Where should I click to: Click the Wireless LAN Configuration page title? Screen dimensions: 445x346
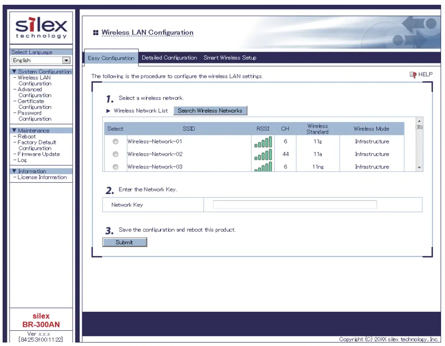147,33
